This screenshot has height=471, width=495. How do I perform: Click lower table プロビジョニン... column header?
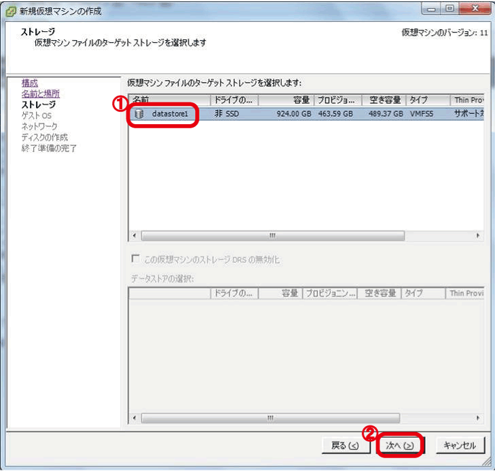pyautogui.click(x=330, y=293)
